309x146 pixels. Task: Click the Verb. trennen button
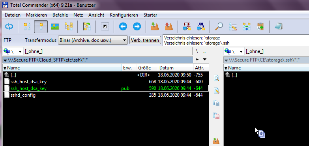[145, 40]
